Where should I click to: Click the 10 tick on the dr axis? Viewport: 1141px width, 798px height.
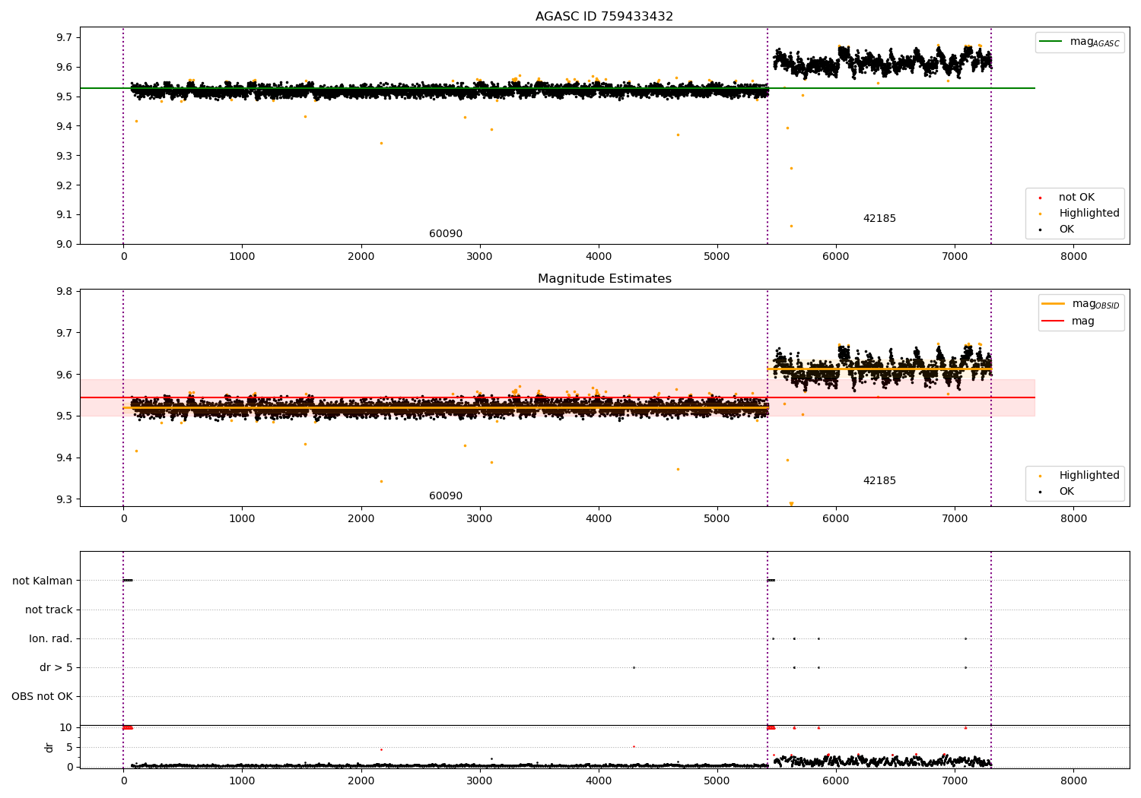pos(65,727)
